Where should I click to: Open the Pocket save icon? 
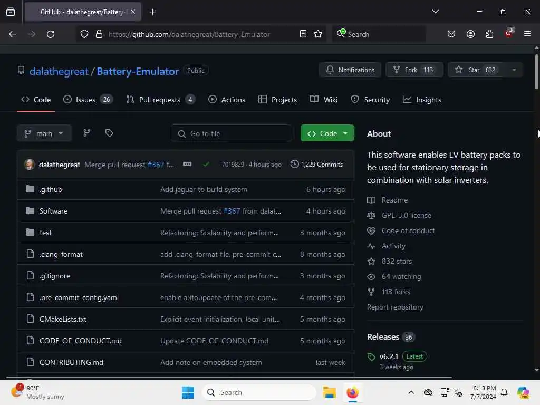coord(451,34)
